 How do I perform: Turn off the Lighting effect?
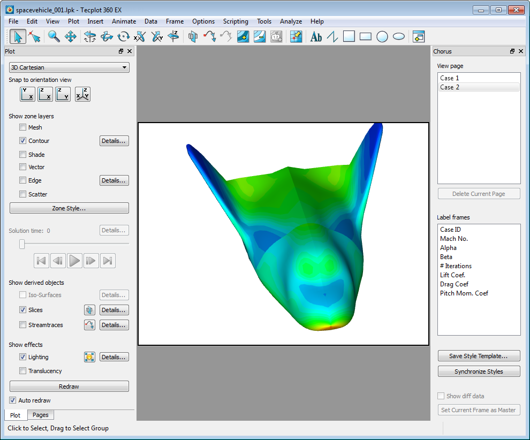coord(22,357)
